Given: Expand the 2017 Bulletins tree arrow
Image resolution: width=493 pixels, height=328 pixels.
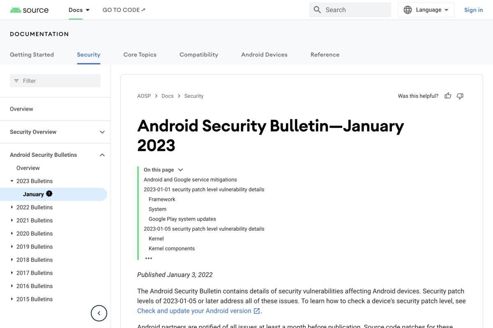Looking at the screenshot, I should [x=12, y=273].
